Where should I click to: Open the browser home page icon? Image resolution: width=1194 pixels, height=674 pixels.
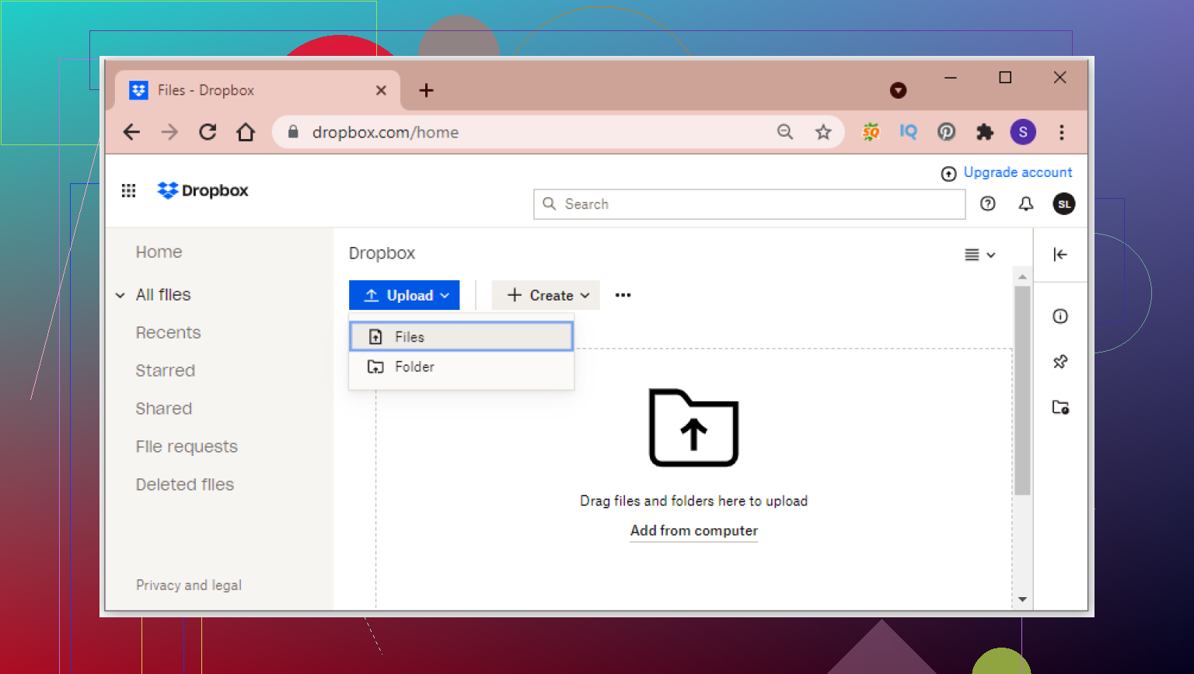[x=246, y=132]
